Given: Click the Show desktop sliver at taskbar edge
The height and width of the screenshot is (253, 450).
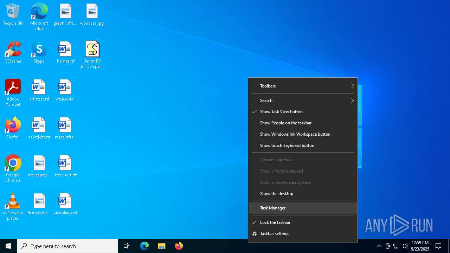Looking at the screenshot, I should click(x=449, y=246).
